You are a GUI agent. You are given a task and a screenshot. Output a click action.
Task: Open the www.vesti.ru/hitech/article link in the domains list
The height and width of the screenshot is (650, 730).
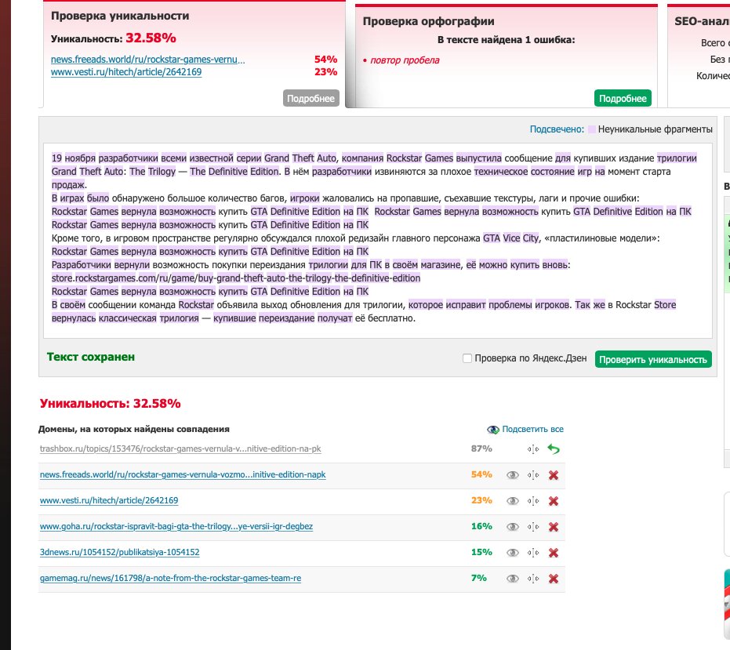click(x=109, y=500)
